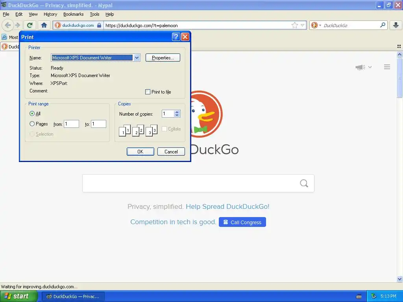Click the browser Back arrow button

(x=8, y=25)
